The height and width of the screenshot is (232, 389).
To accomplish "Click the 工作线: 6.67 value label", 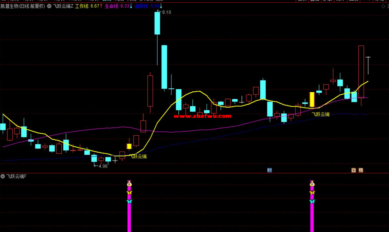I will point(87,6).
